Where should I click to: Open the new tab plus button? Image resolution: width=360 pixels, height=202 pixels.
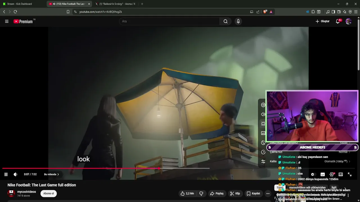[x=142, y=4]
